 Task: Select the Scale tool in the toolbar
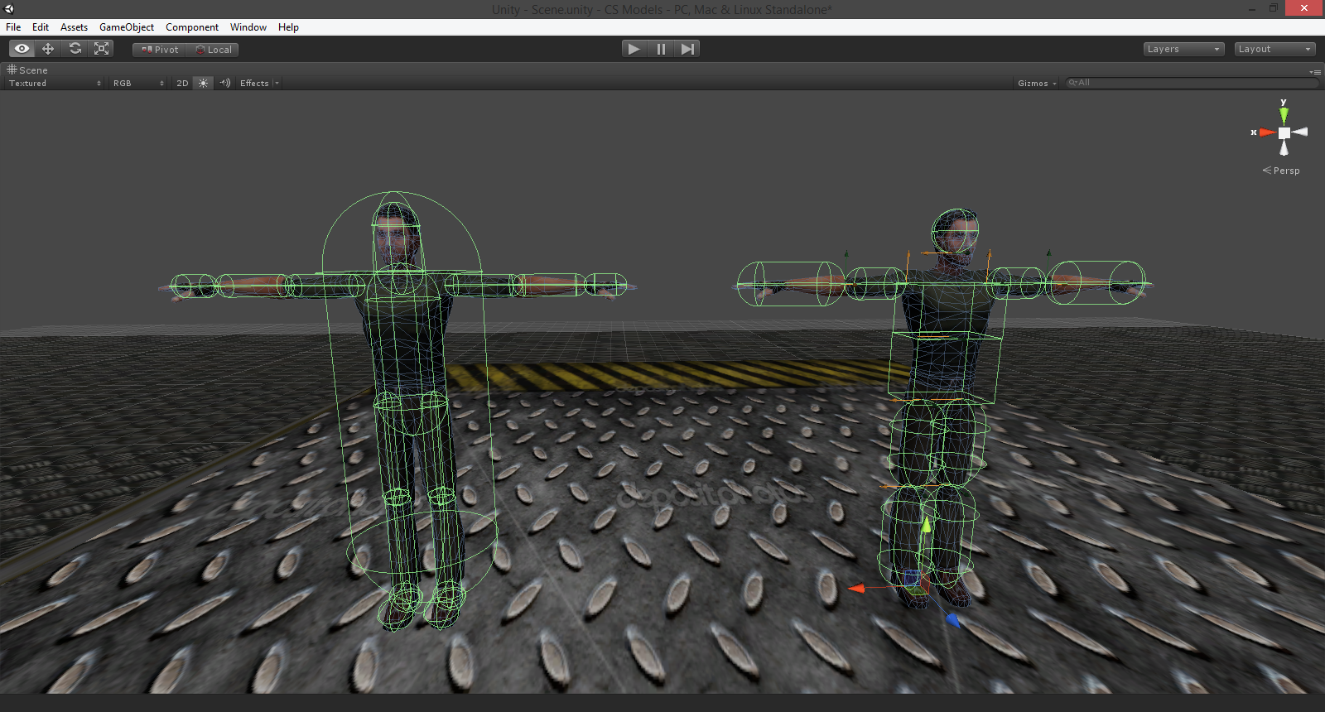pyautogui.click(x=102, y=49)
